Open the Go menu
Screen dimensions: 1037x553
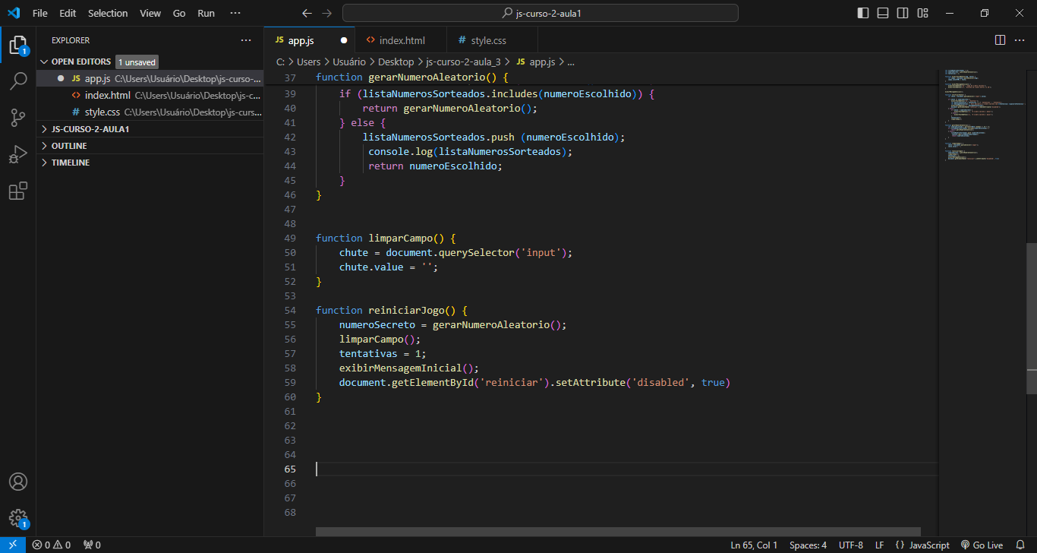[x=179, y=13]
